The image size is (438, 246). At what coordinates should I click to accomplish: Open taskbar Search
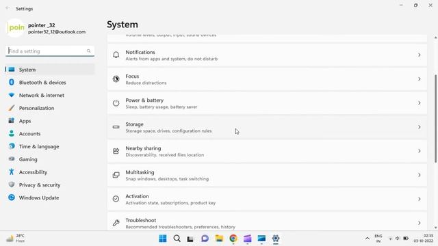(177, 238)
